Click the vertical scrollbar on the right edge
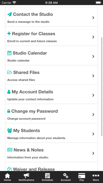The width and height of the screenshot is (103, 183). click(102, 87)
